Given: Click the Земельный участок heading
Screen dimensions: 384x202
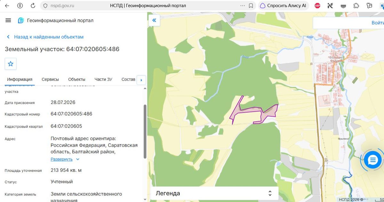Looking at the screenshot, I should [62, 49].
